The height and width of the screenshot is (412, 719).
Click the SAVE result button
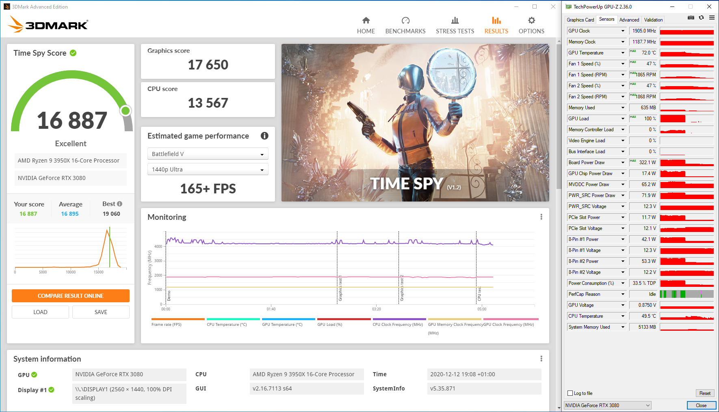click(x=101, y=312)
